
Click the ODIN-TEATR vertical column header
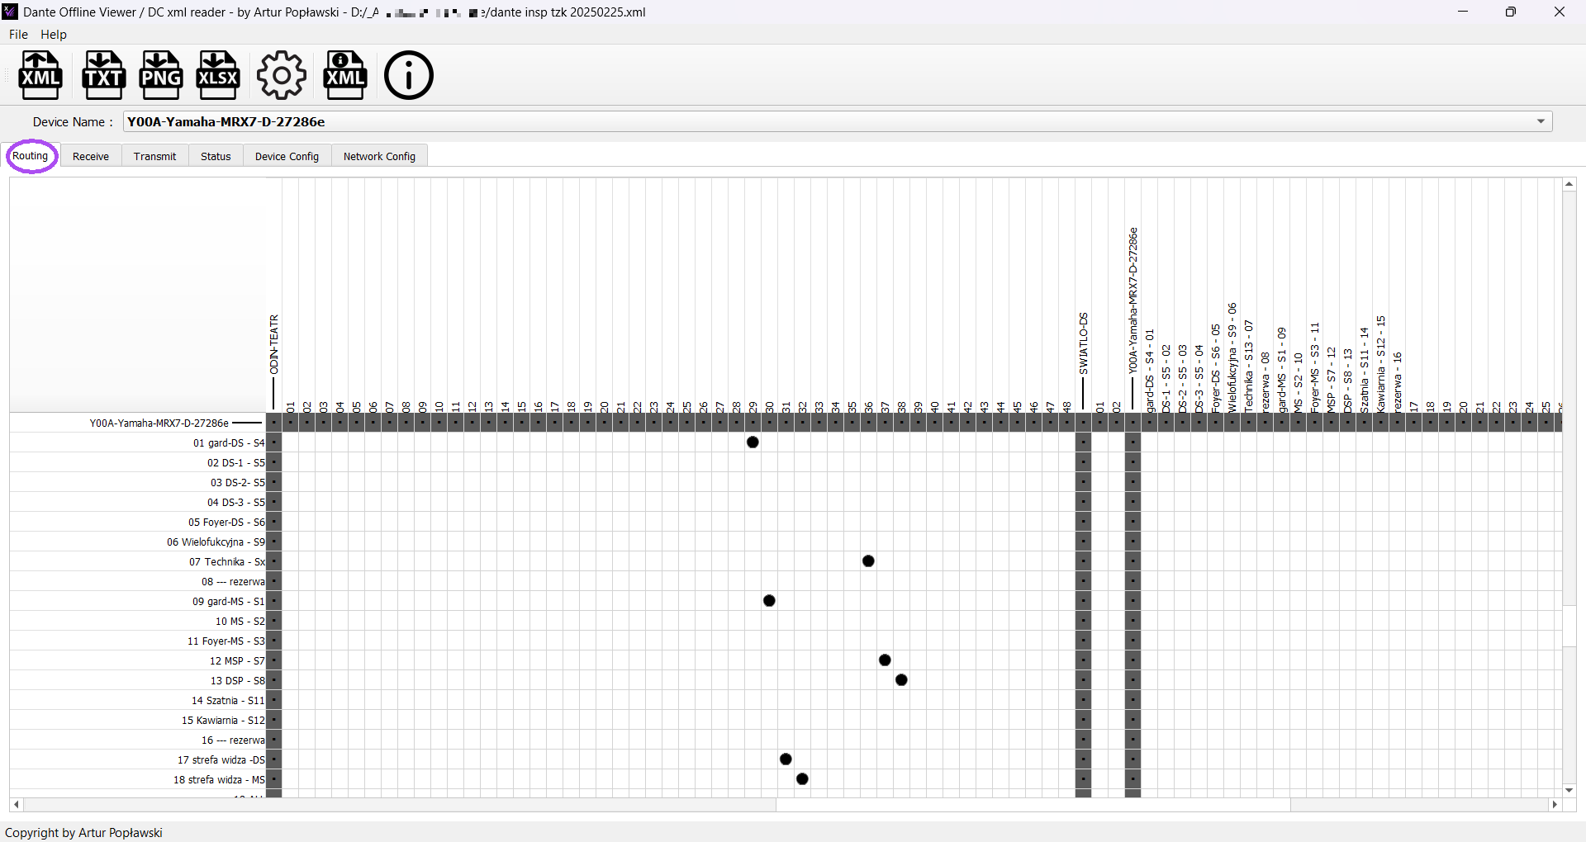click(274, 345)
